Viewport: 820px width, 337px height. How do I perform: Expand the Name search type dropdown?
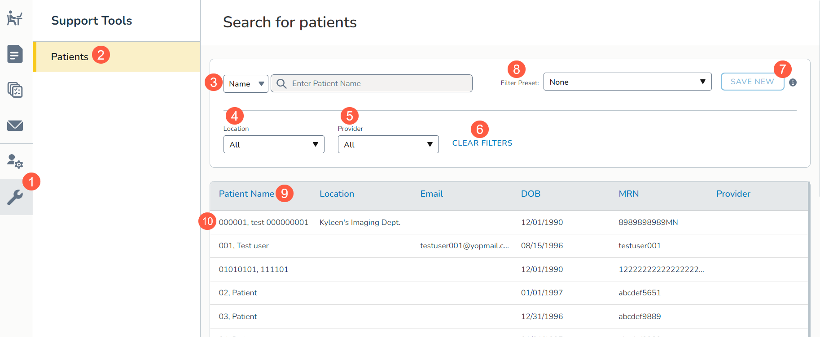pyautogui.click(x=246, y=84)
